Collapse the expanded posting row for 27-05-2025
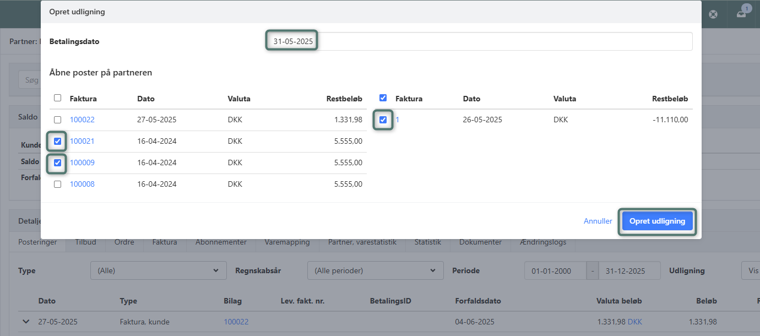760x336 pixels. [25, 321]
